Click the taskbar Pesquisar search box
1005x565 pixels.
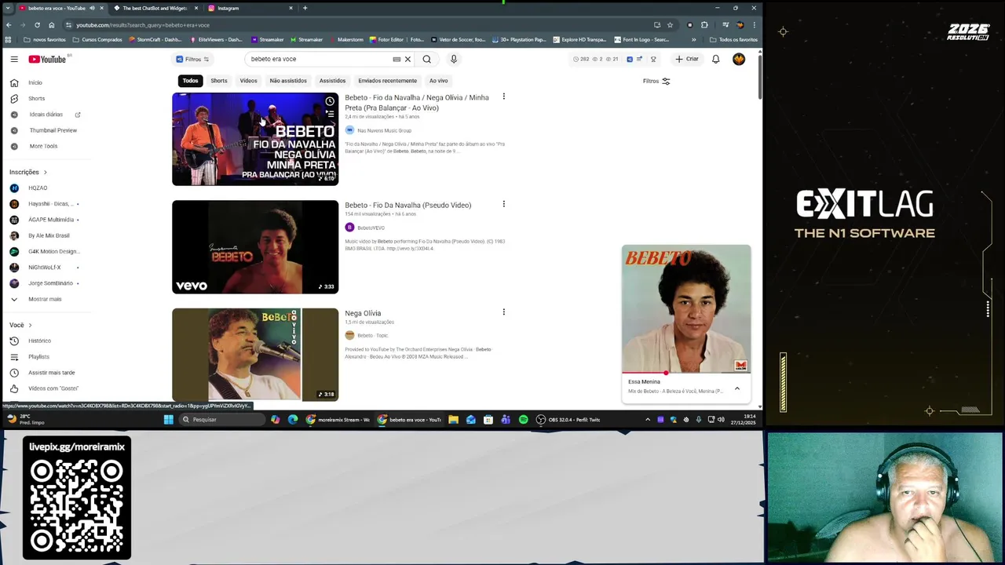[x=221, y=420]
